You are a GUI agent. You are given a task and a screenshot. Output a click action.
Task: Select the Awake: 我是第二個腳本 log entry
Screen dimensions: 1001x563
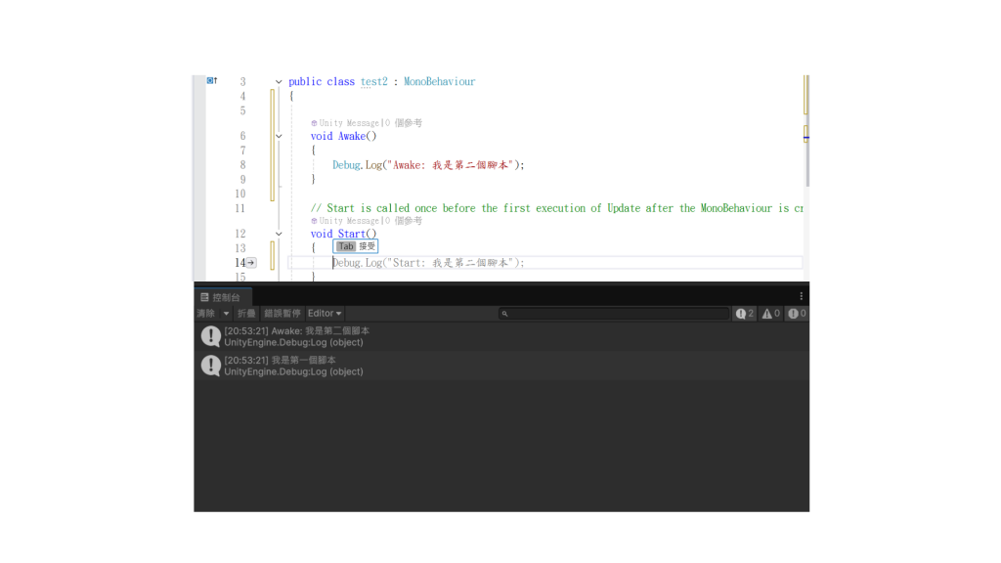point(501,336)
